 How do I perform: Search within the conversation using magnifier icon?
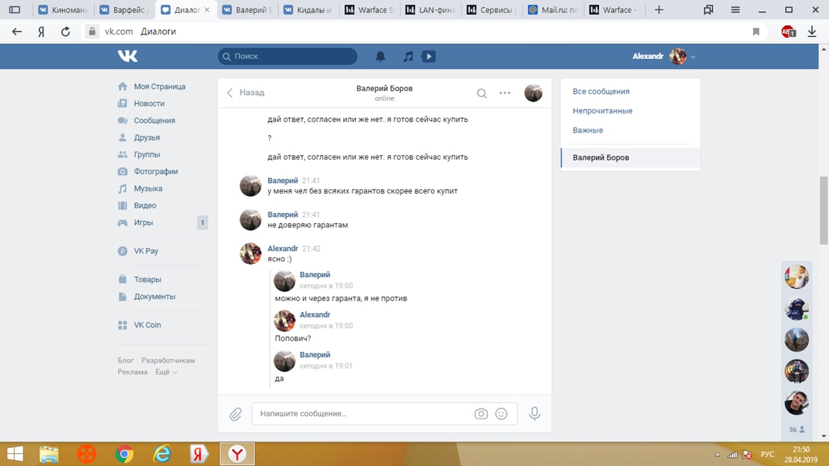(482, 93)
